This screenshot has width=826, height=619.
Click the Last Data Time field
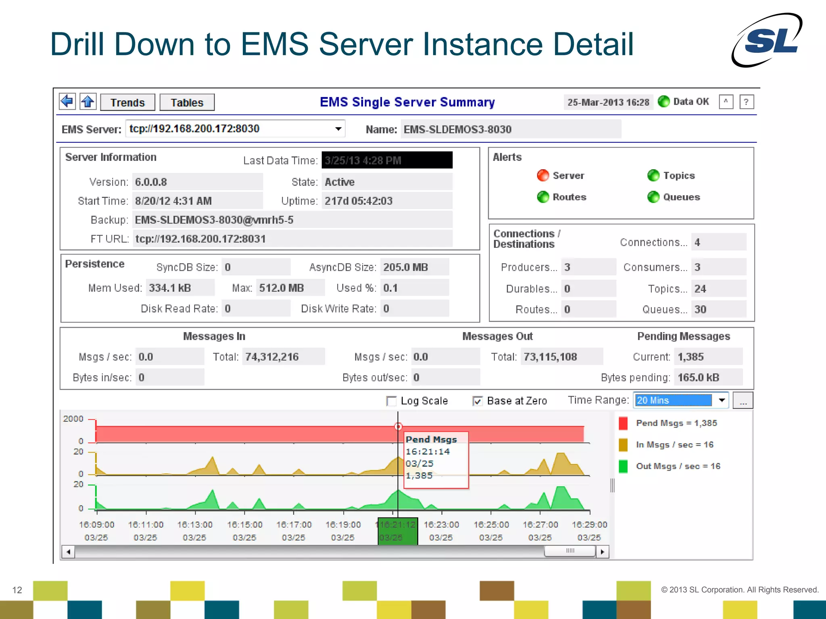387,160
